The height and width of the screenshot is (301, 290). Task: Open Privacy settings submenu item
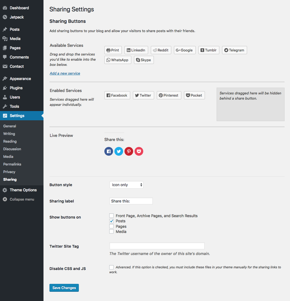[x=9, y=172]
